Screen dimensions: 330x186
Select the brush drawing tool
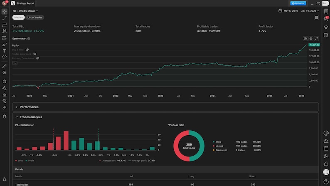pyautogui.click(x=5, y=44)
